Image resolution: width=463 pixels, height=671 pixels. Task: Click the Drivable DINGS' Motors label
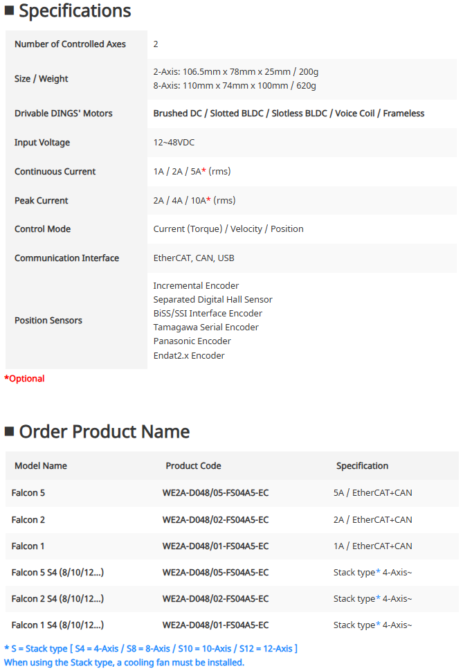(63, 114)
